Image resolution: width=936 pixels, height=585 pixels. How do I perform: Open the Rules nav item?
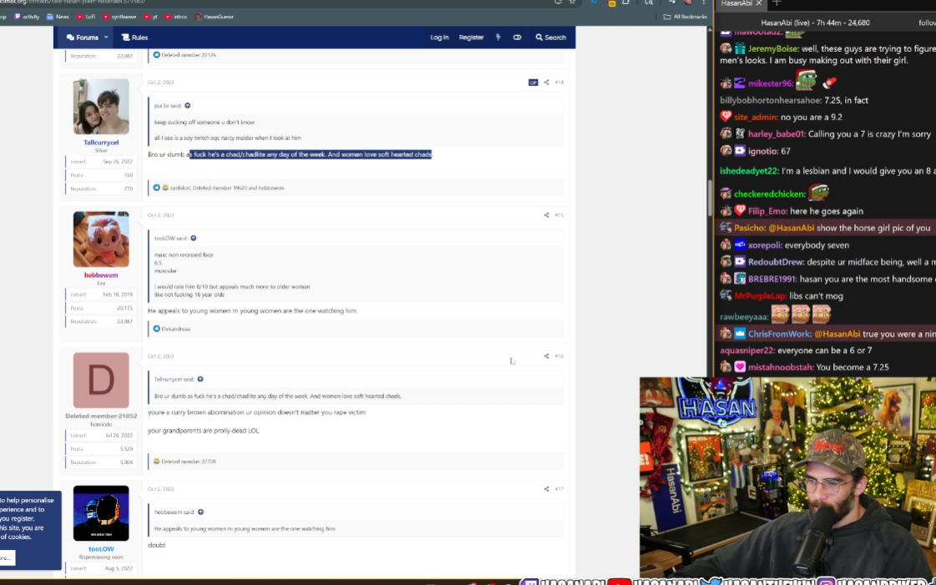[134, 38]
